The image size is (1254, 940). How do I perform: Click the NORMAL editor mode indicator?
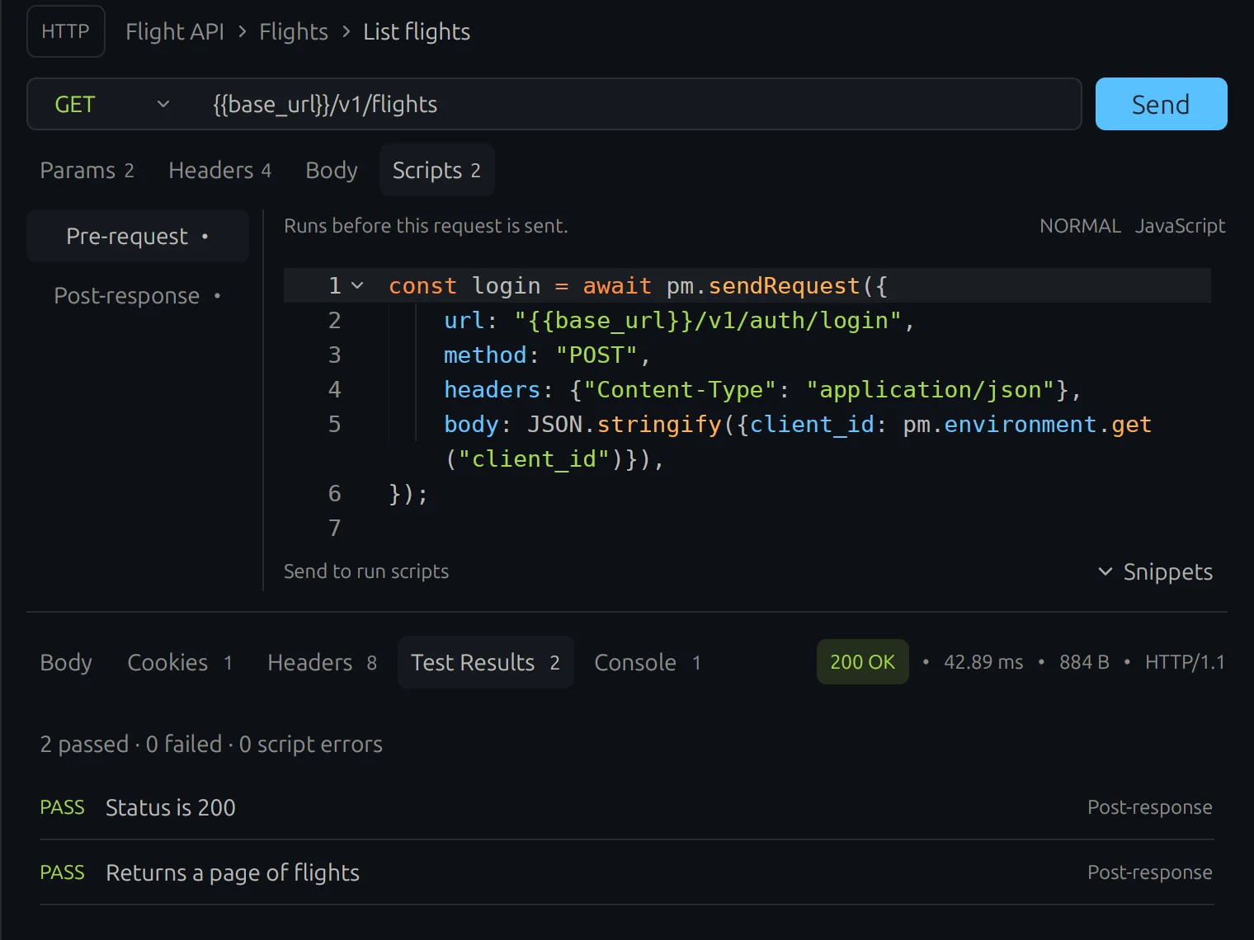click(1080, 226)
